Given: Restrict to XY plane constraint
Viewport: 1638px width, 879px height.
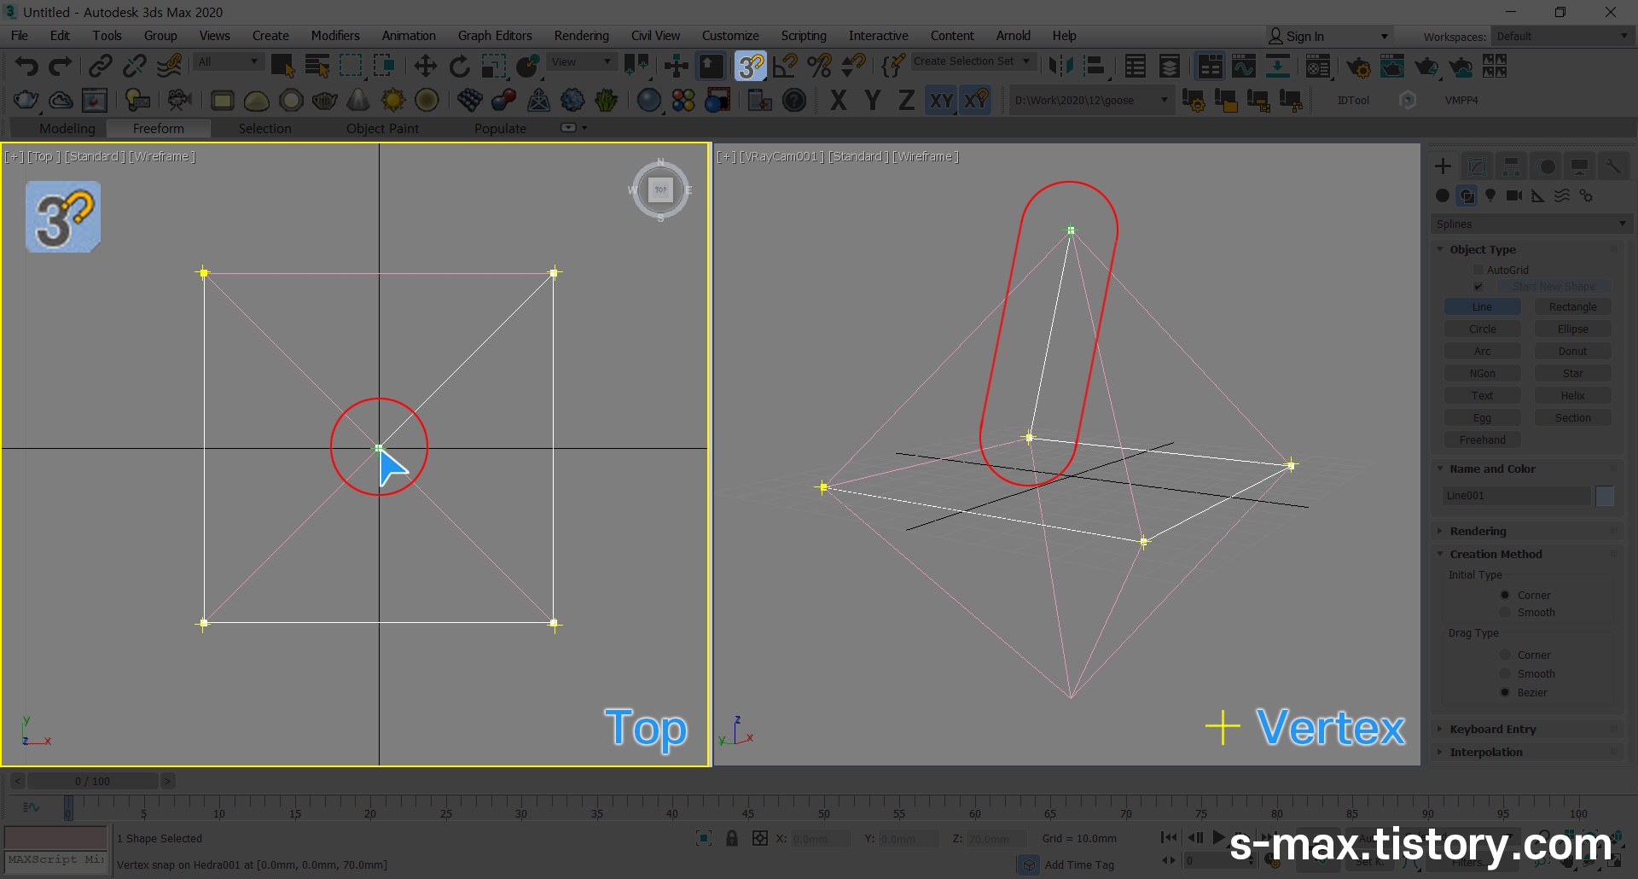Looking at the screenshot, I should coord(941,101).
